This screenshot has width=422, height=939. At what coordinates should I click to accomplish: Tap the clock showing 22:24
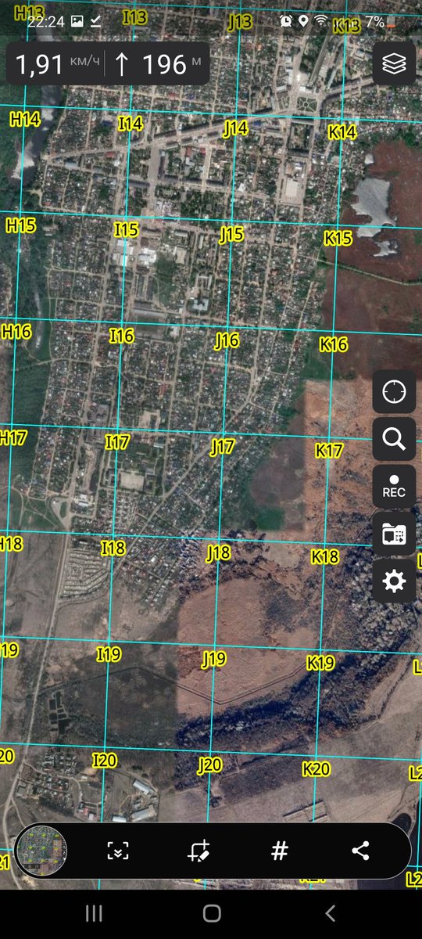pos(45,22)
